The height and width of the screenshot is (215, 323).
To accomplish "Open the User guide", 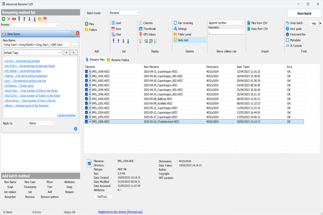I will tap(294, 29).
